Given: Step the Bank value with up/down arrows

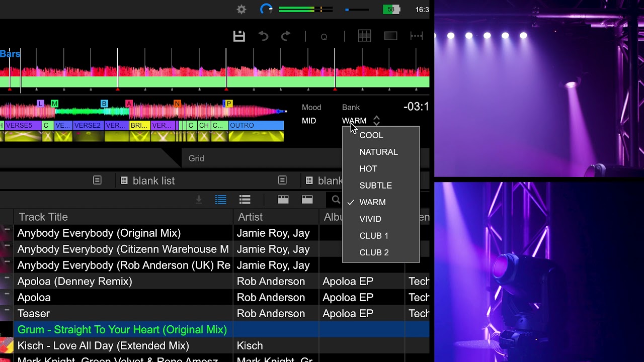Looking at the screenshot, I should click(x=376, y=121).
